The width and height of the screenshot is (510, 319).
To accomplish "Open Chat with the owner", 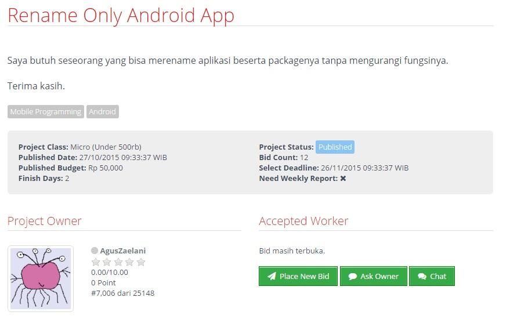I will pos(432,276).
